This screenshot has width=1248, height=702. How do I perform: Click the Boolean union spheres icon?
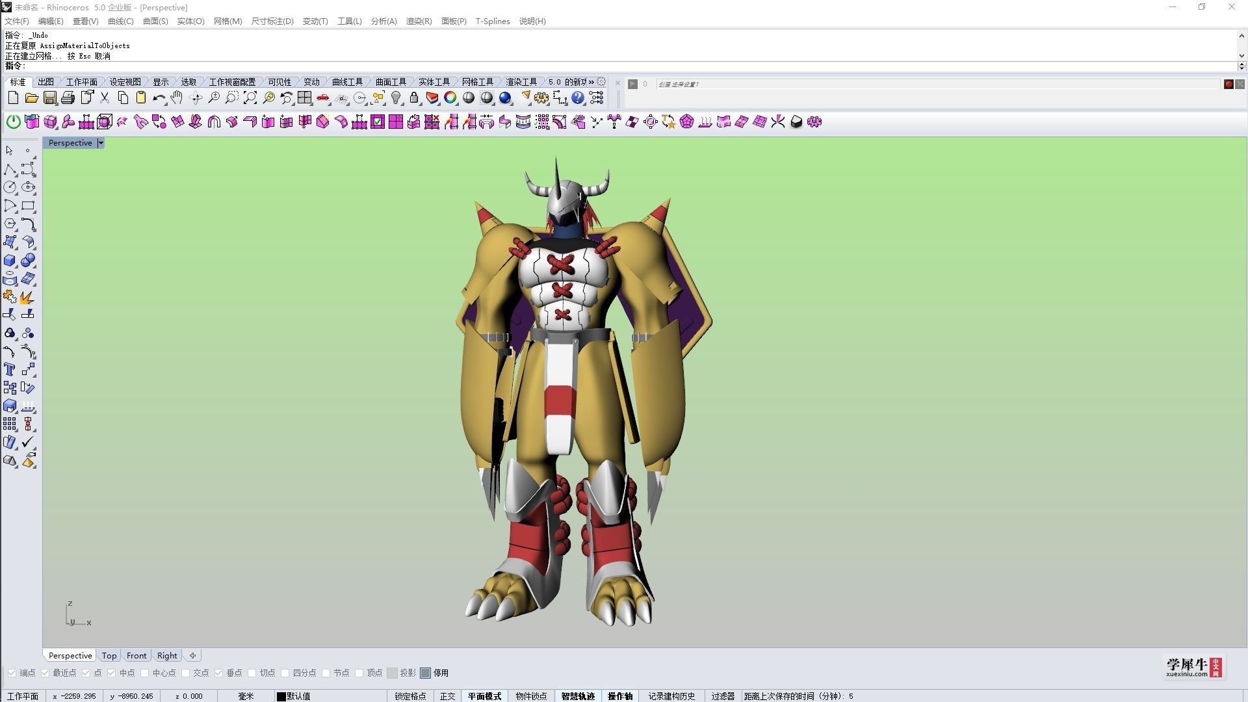(x=28, y=261)
